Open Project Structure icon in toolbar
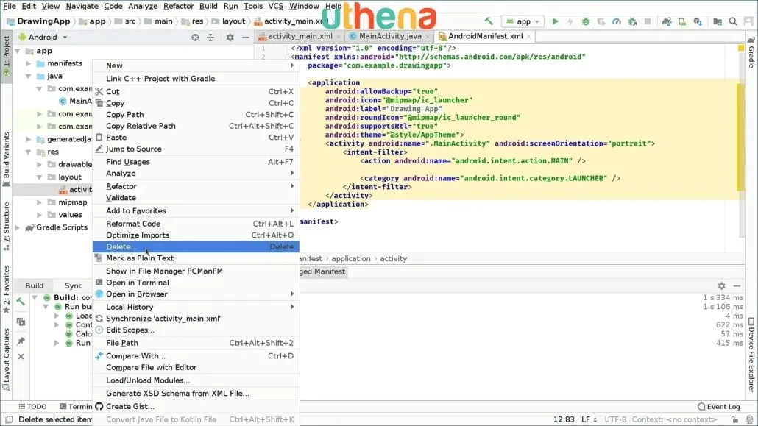Image resolution: width=758 pixels, height=426 pixels. tap(718, 21)
